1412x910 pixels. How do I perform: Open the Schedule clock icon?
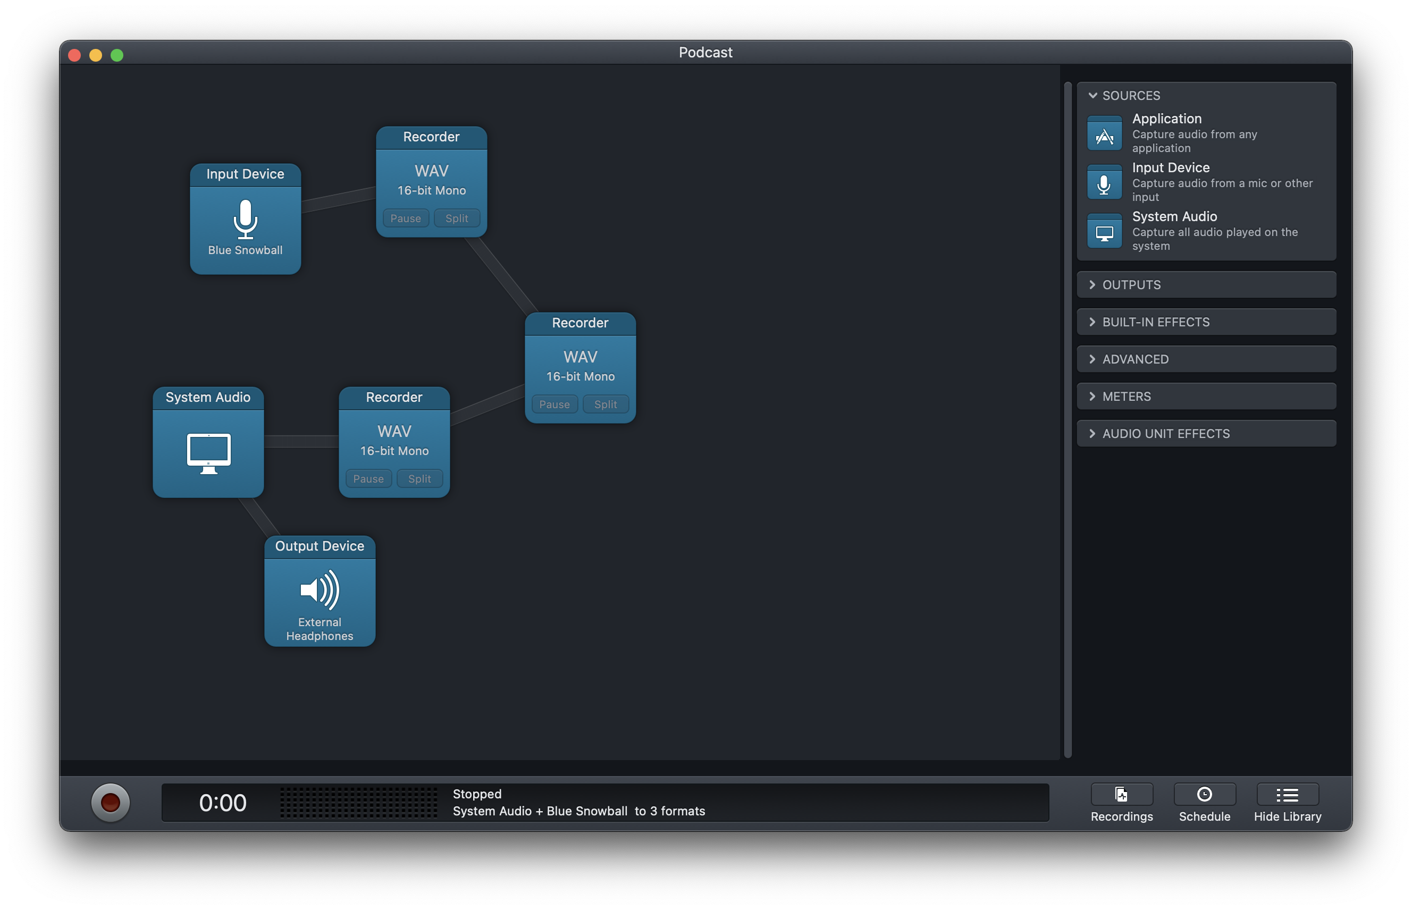[1204, 795]
